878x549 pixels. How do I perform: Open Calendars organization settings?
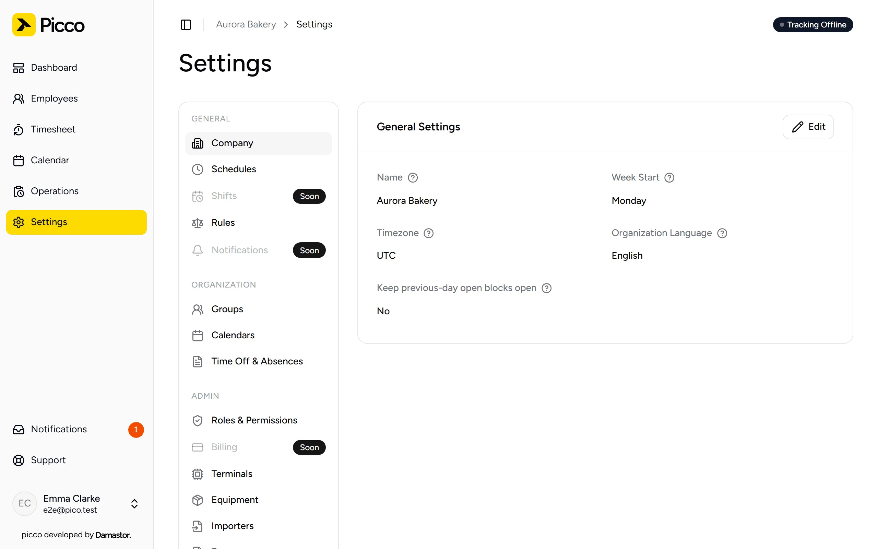click(x=258, y=335)
